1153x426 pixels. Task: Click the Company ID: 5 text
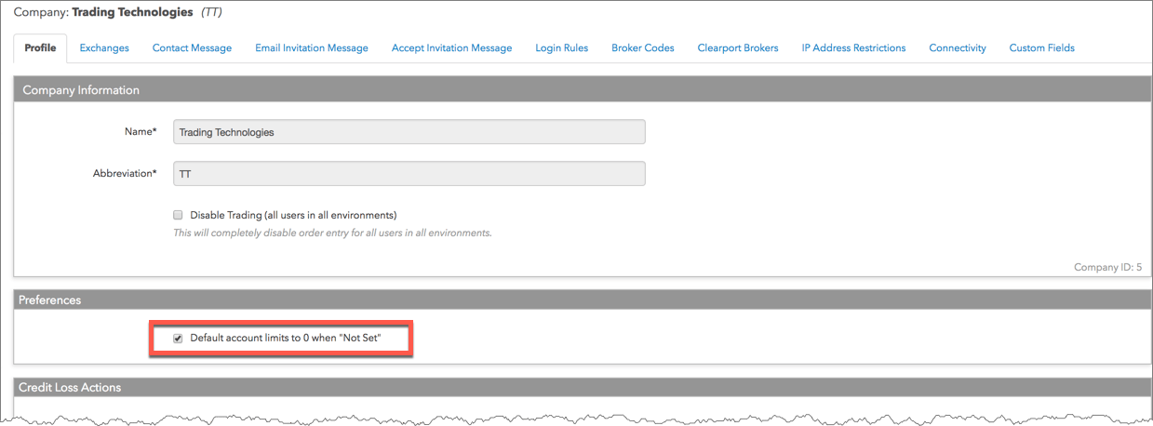(x=1107, y=267)
